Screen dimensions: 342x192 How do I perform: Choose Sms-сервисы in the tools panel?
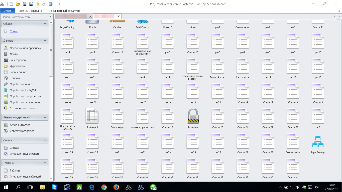pyautogui.click(x=18, y=60)
